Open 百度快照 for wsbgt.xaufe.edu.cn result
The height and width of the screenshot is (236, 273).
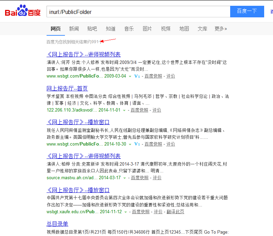pyautogui.click(x=141, y=212)
